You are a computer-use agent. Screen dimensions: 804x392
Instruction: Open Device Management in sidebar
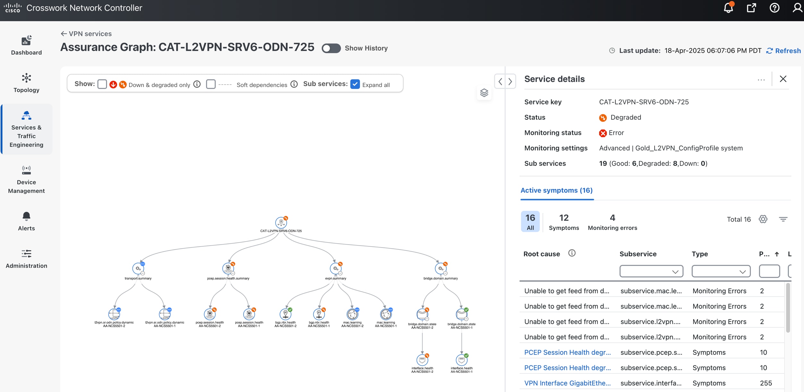coord(26,180)
